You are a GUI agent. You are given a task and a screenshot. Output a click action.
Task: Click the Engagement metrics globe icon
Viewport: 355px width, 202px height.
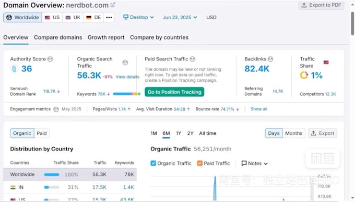pyautogui.click(x=56, y=109)
